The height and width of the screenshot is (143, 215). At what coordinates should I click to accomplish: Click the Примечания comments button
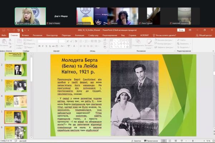pyautogui.click(x=151, y=141)
